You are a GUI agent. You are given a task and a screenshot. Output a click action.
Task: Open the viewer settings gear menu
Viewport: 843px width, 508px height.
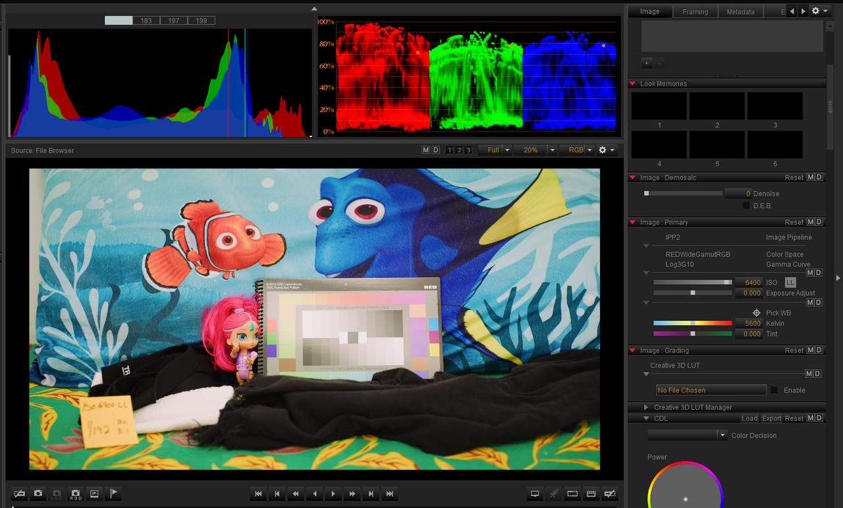(607, 150)
